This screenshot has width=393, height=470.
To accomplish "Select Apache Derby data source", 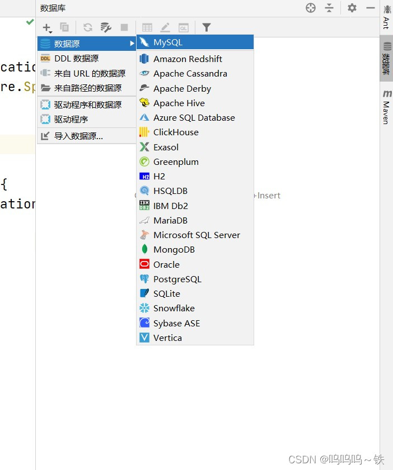I will (195, 88).
